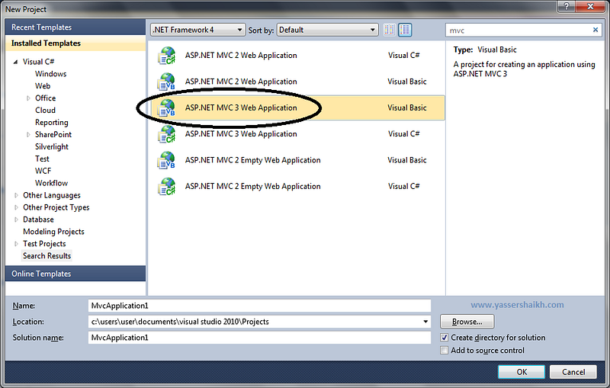Screen dimensions: 610x388
Task: Select ASP.NET MVC 2 Empty Web Application Visual Basic row
Action: pos(297,160)
